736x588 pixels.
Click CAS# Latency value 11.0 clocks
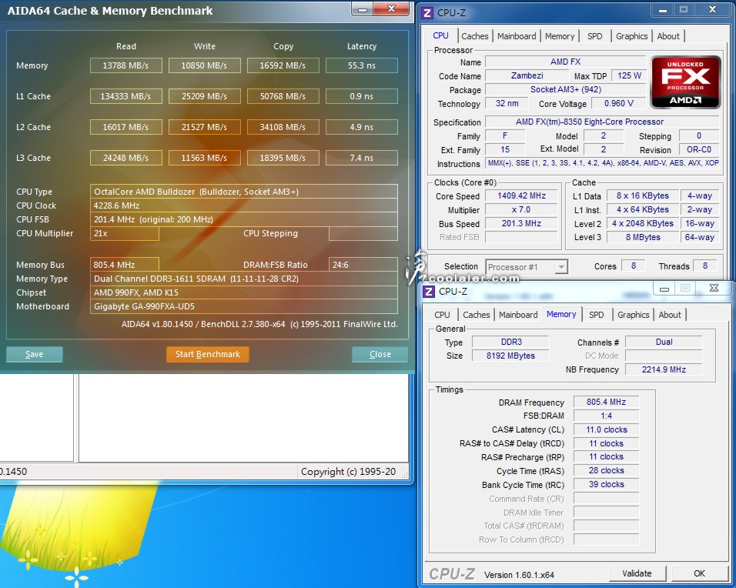coord(606,430)
